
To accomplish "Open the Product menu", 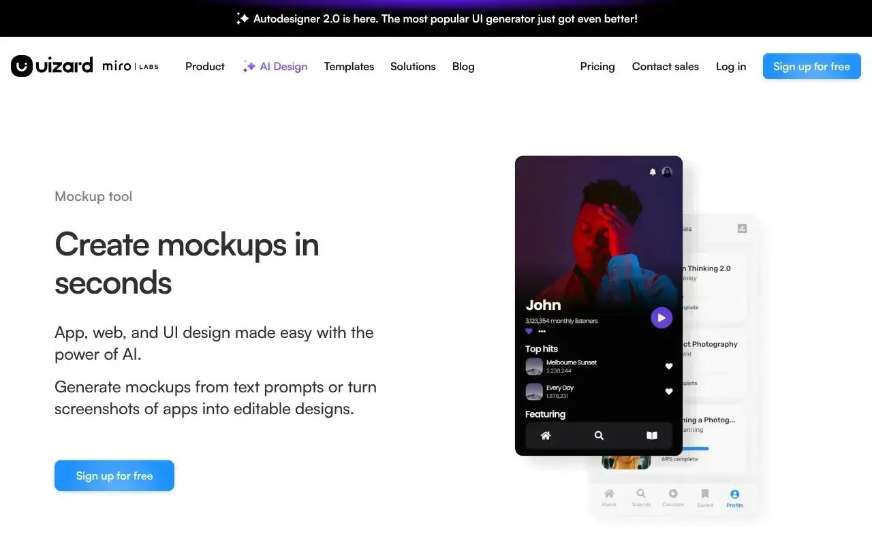I will (205, 66).
